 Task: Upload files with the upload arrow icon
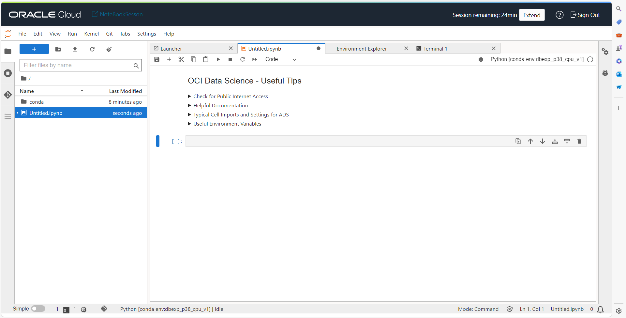pos(75,49)
